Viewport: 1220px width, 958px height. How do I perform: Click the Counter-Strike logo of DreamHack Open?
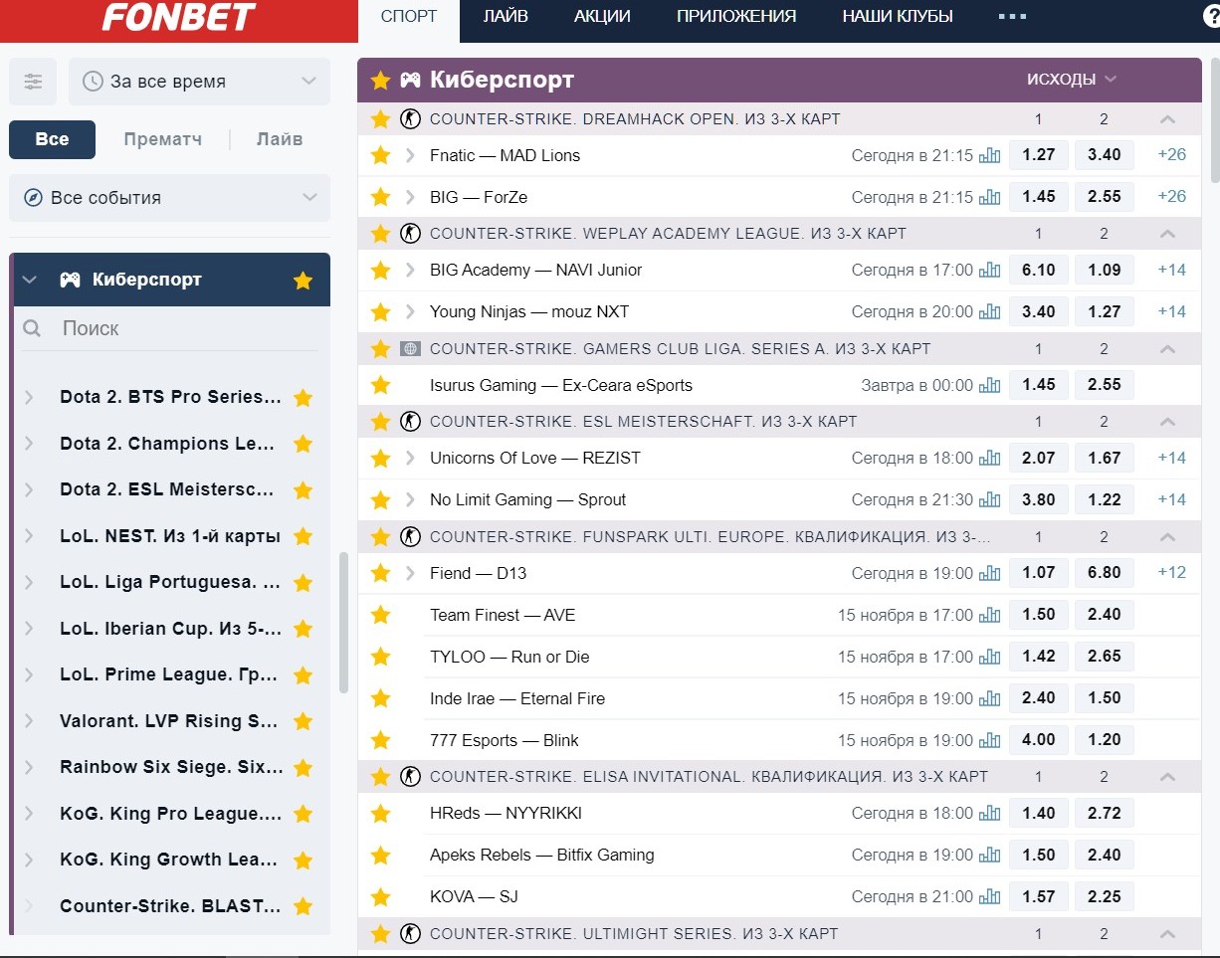pyautogui.click(x=410, y=119)
